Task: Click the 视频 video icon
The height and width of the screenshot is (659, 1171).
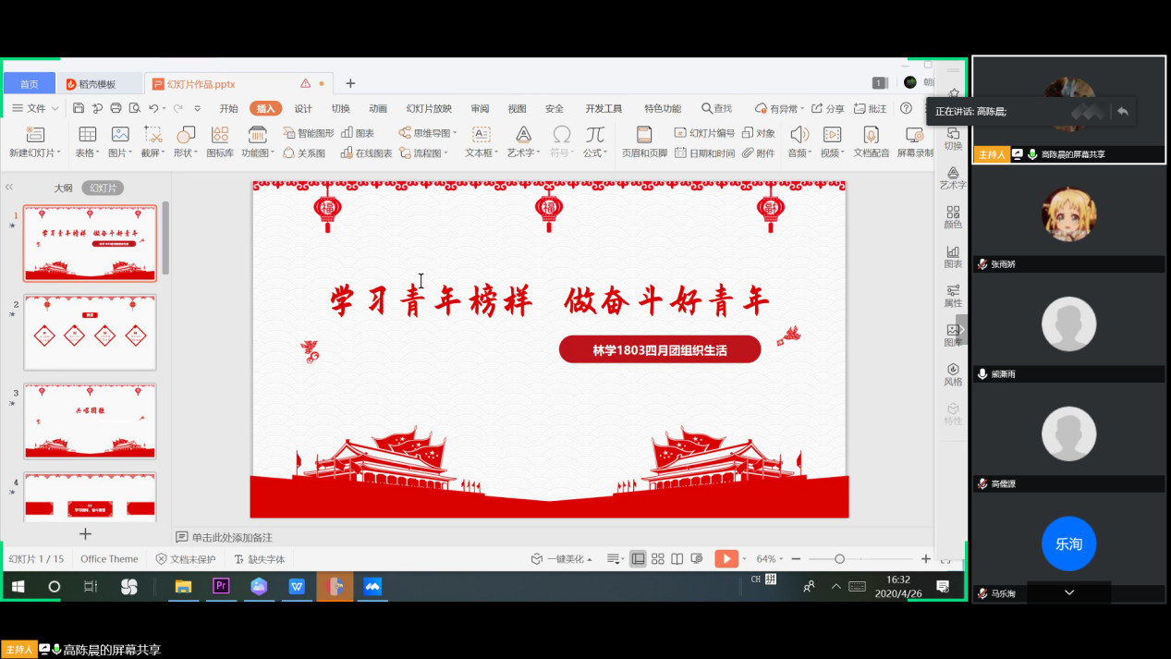Action: tap(832, 135)
